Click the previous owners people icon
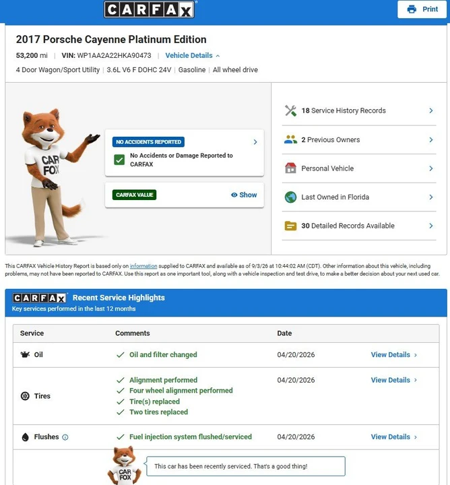450x485 pixels. pyautogui.click(x=290, y=140)
